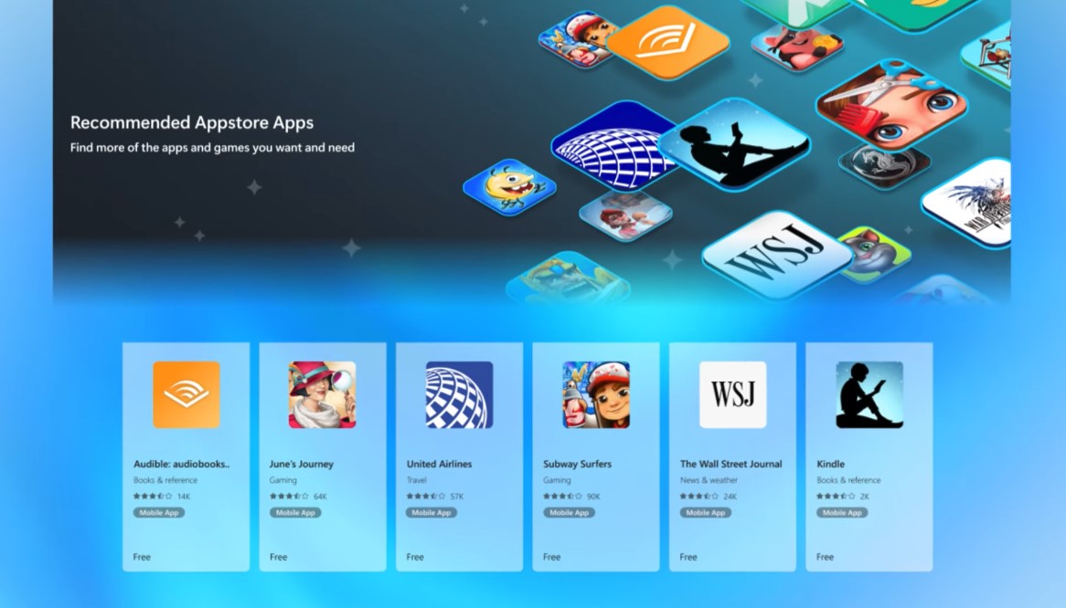Click the Mobile App badge on United Airlines card
The height and width of the screenshot is (608, 1066).
[432, 513]
